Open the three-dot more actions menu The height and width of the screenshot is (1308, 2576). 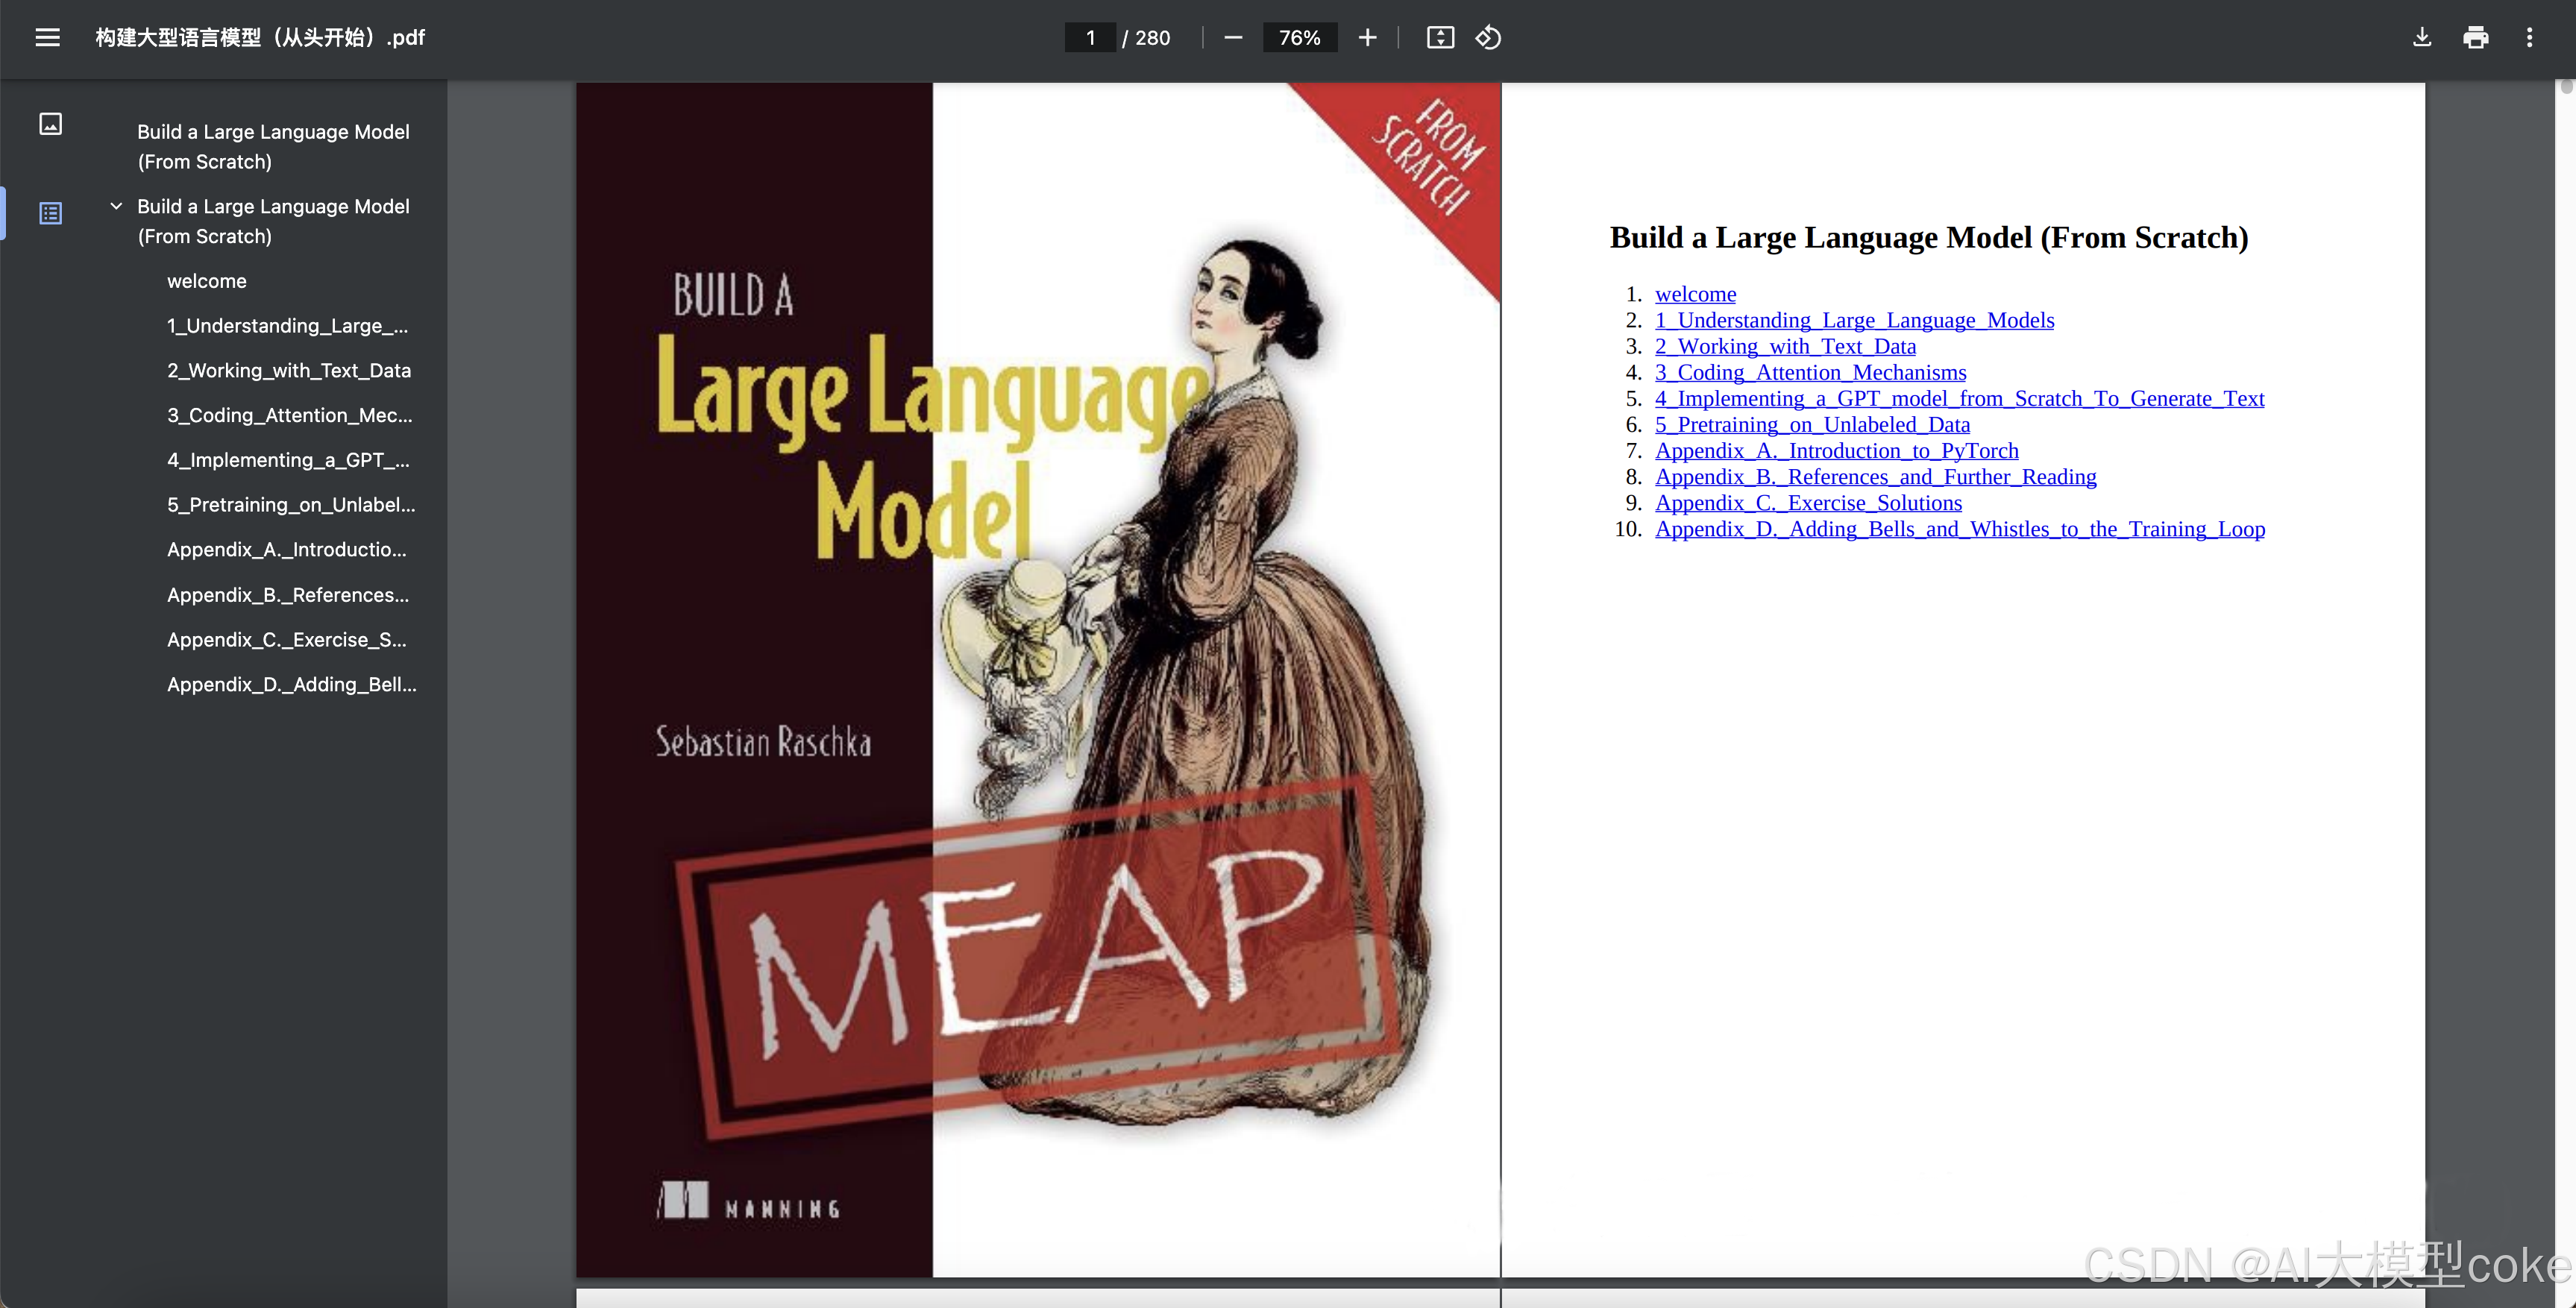[x=2529, y=38]
